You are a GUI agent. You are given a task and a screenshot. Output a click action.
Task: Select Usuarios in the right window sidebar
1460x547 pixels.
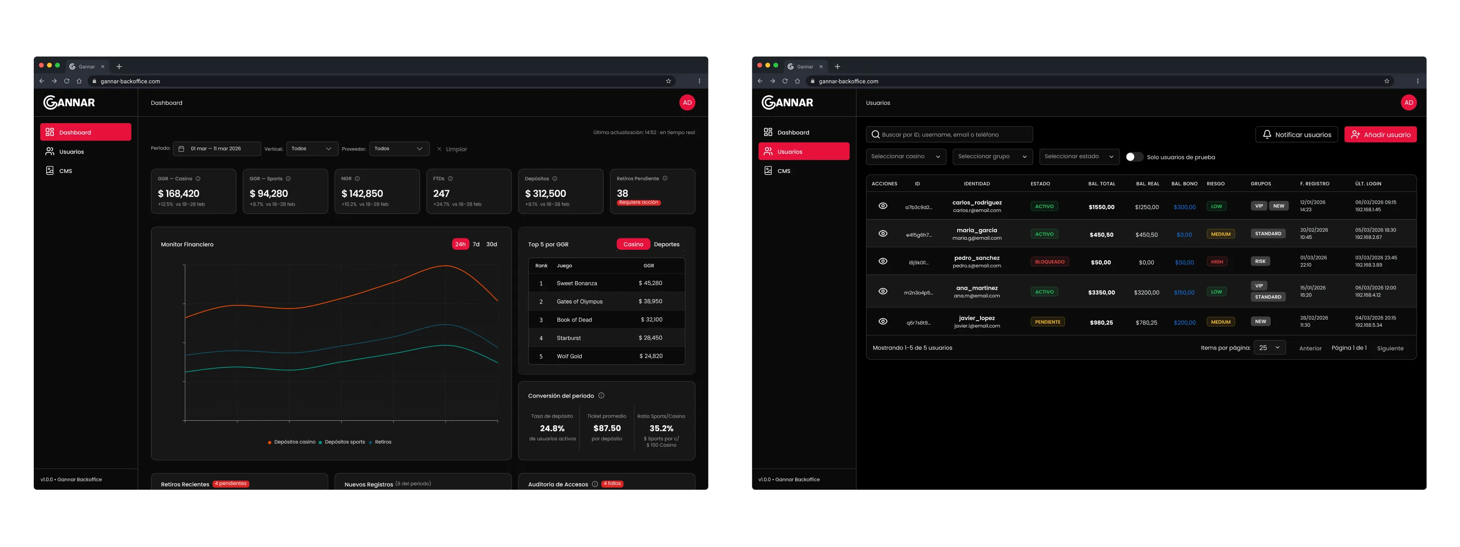pos(803,151)
